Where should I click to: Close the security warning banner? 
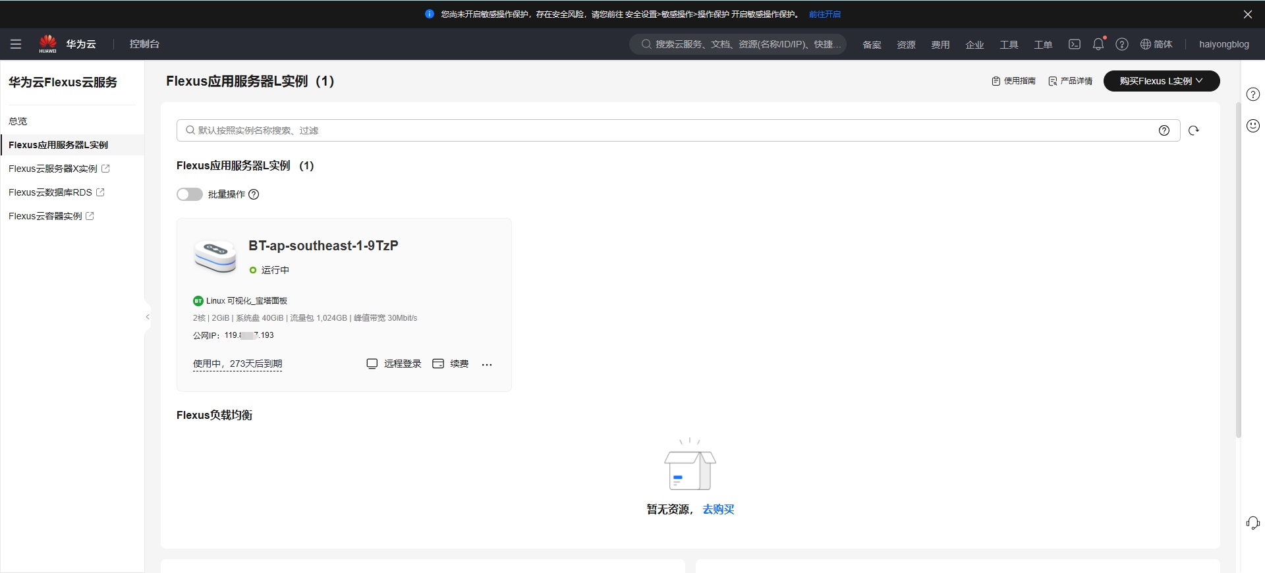1248,14
